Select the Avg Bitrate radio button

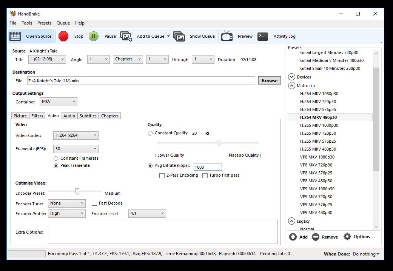tap(150, 166)
